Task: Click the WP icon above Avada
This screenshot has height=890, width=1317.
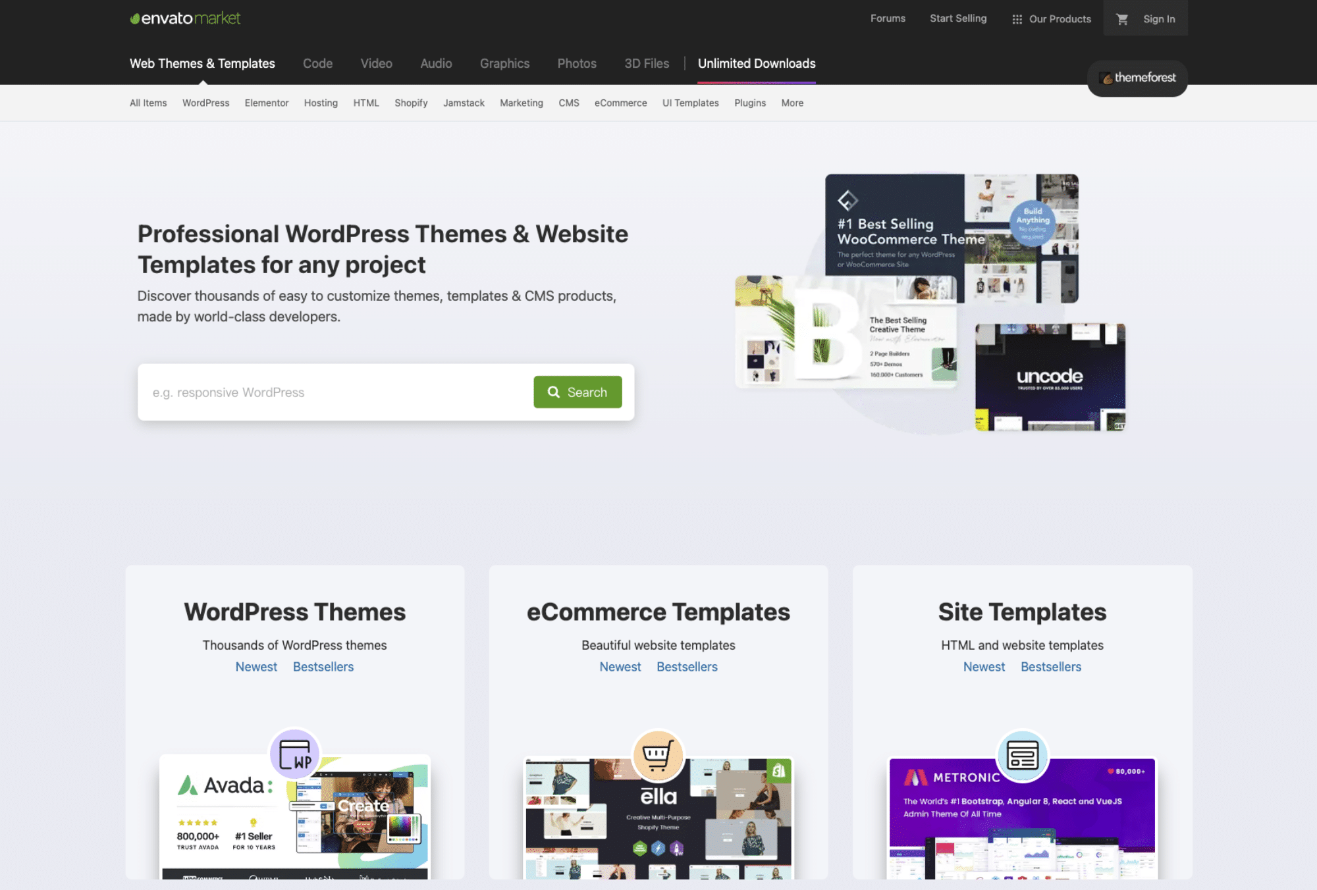Action: coord(295,754)
